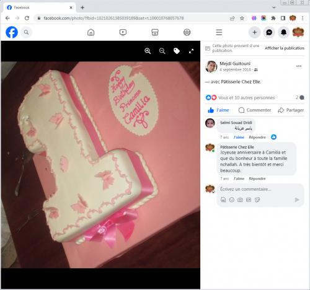310x290 pixels.
Task: Open Selmi Souad Dridi commenter name
Action: tap(236, 123)
